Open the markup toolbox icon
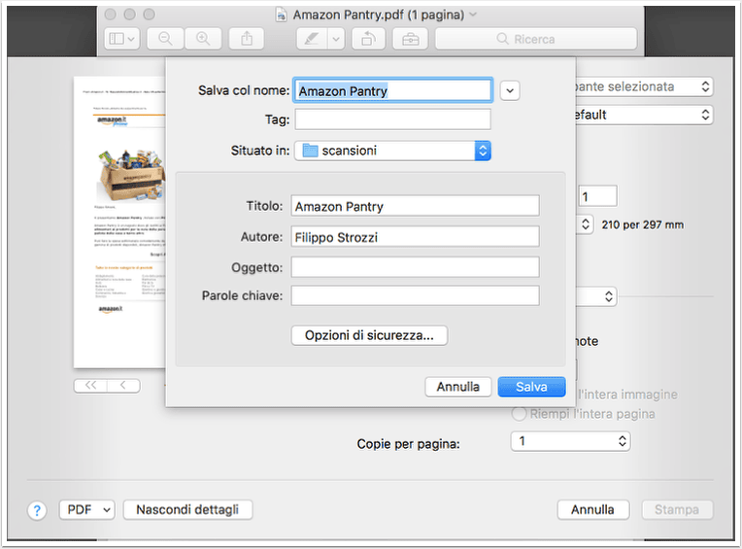 (410, 39)
